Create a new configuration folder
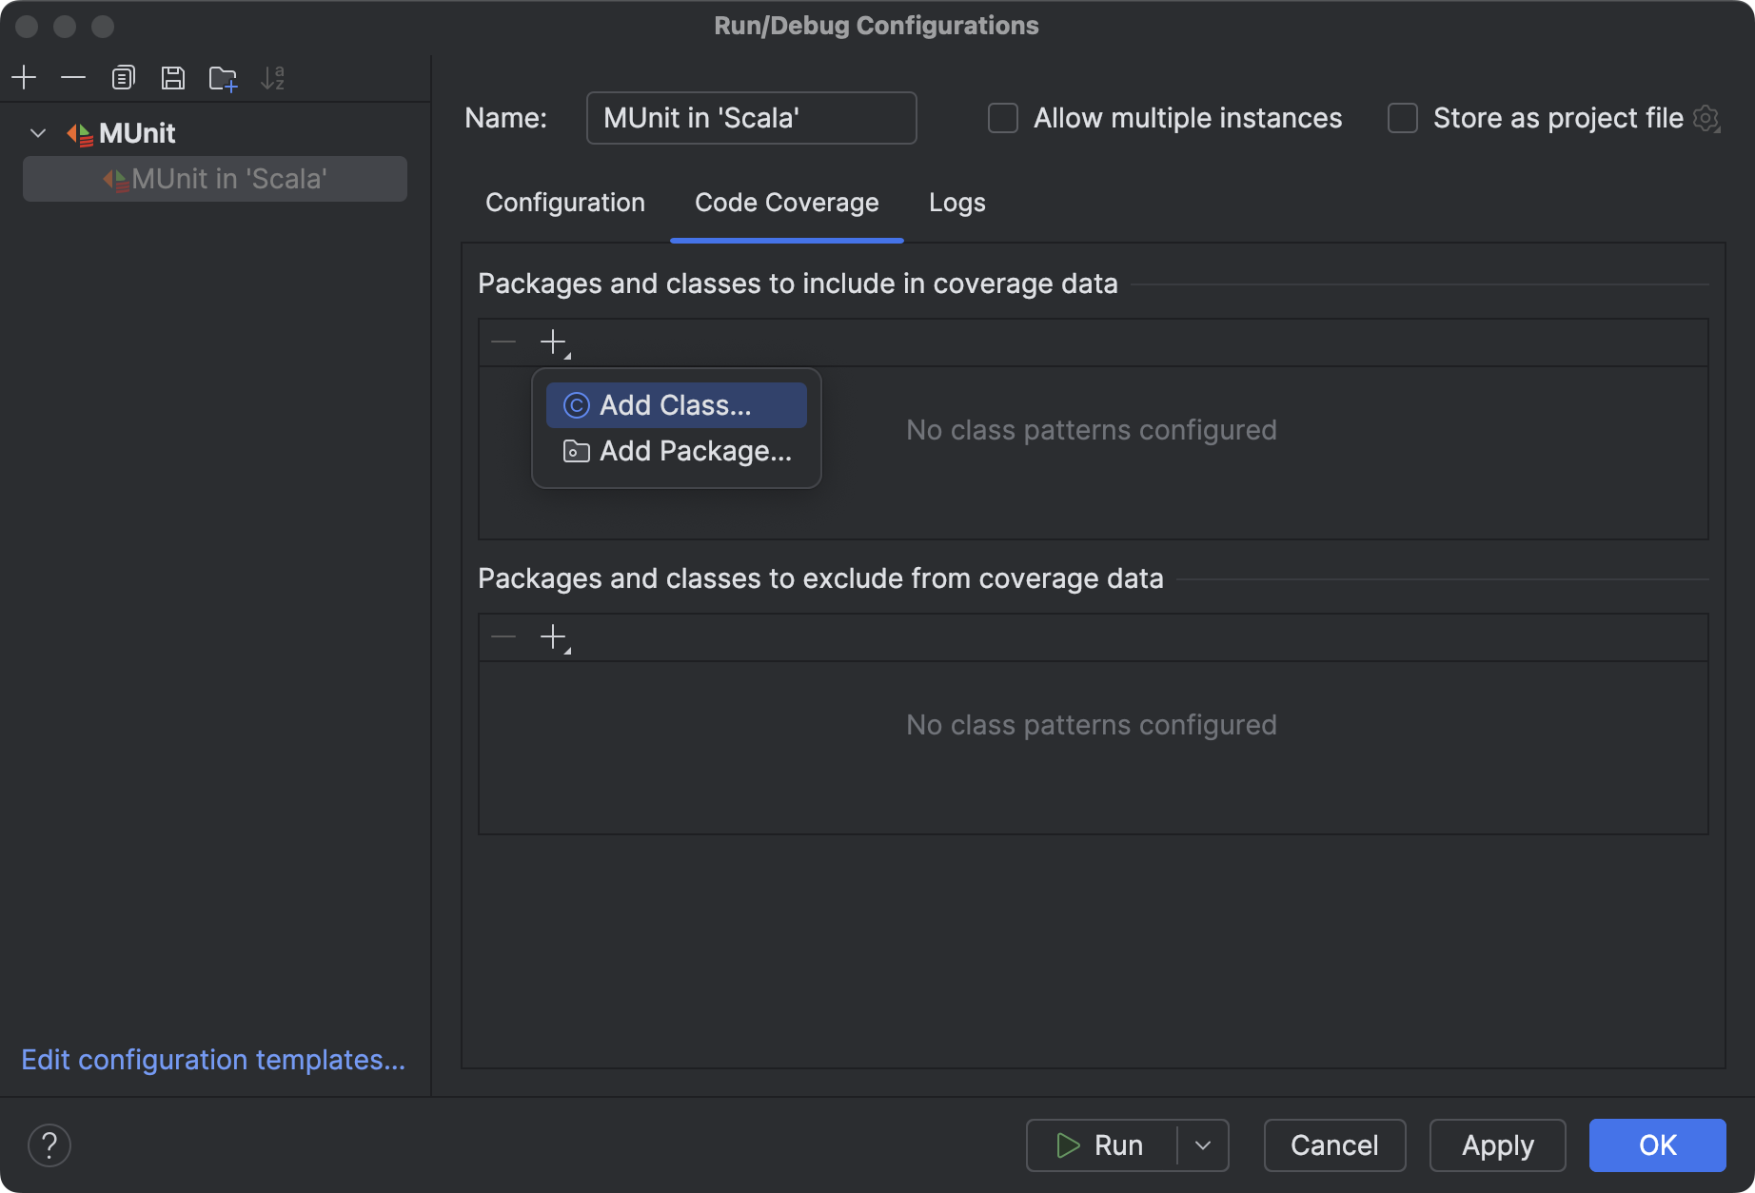 (x=223, y=77)
